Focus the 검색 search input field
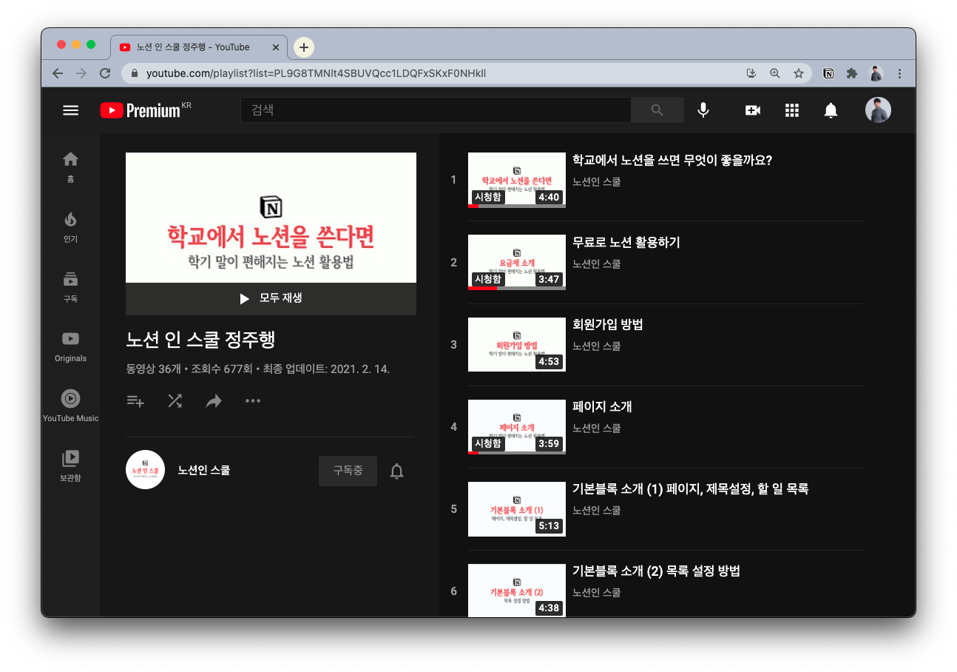The width and height of the screenshot is (957, 672). [x=436, y=110]
